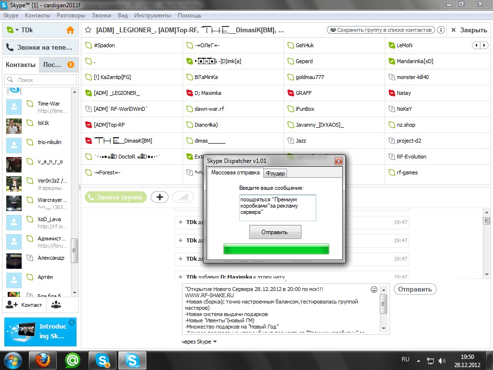The height and width of the screenshot is (370, 493).
Task: Open the Skype menu
Action: coord(11,15)
